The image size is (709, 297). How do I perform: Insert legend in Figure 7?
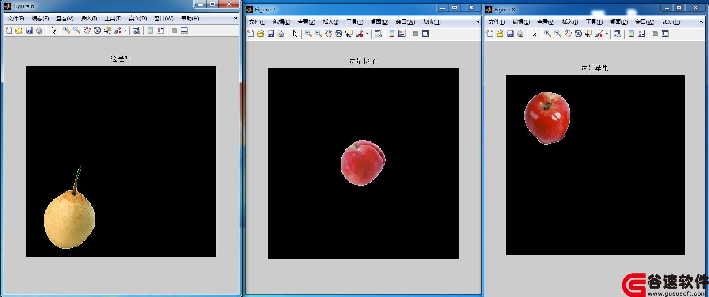[402, 34]
